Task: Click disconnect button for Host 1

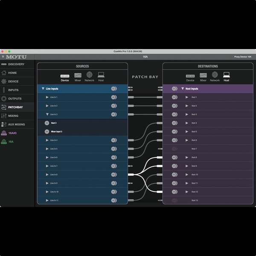Action: (175, 97)
